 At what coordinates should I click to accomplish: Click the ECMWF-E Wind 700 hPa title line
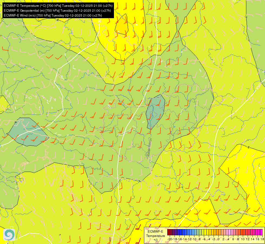(x=53, y=15)
